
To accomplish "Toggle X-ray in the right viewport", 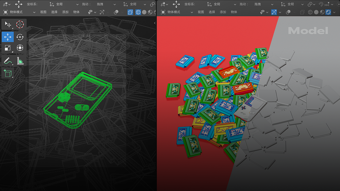I will 302,12.
